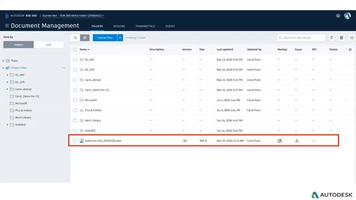Switch to list view
The image size is (356, 200).
(85, 38)
